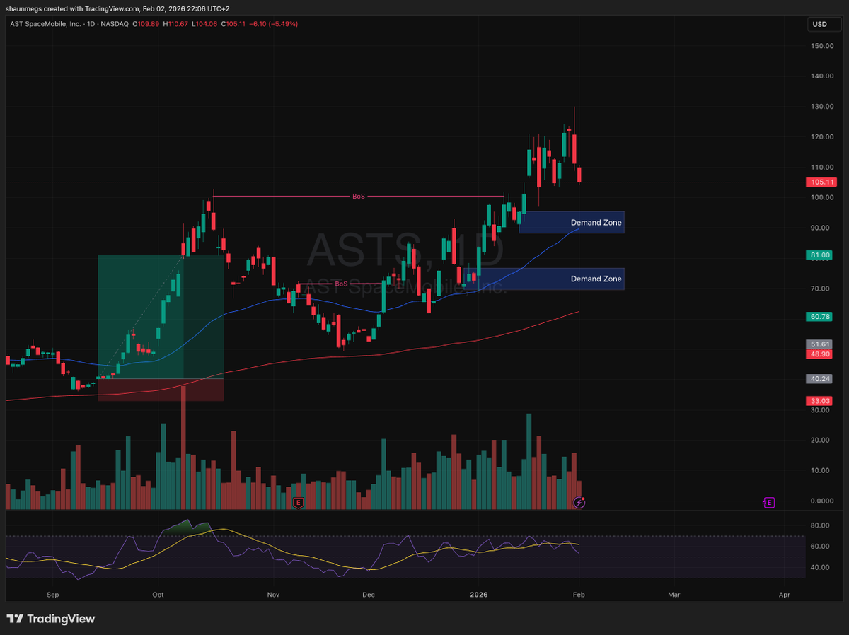Select the lower Demand Zone box
Screen dimensions: 849x635
click(544, 279)
